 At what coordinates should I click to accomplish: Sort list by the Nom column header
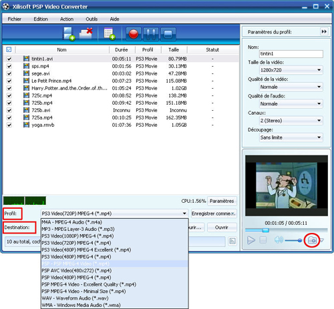(62, 49)
